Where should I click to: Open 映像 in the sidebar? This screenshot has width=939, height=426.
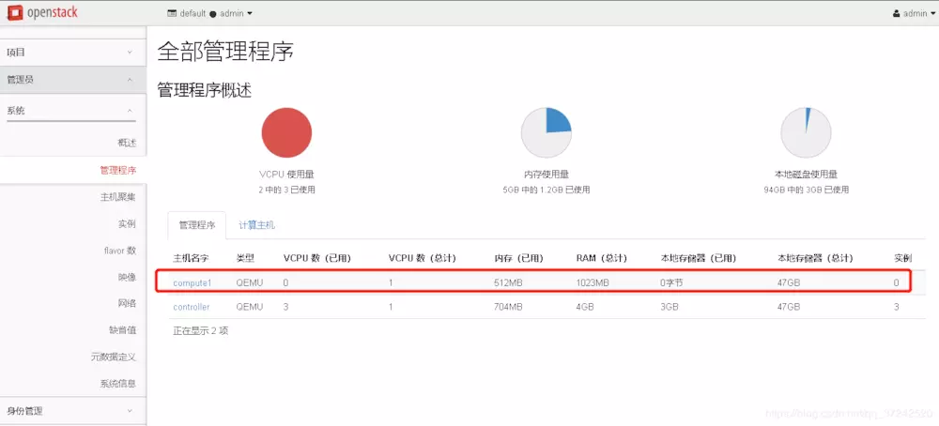[x=127, y=277]
